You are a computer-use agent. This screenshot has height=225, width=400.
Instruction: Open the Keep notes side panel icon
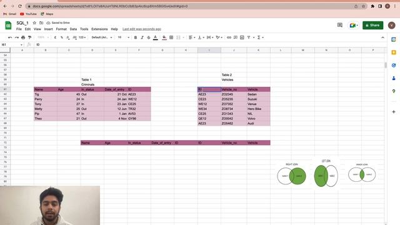(394, 52)
